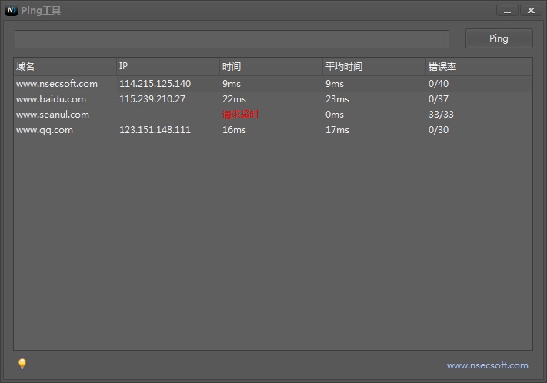
Task: Click the 17ms average time cell
Action: tap(337, 130)
